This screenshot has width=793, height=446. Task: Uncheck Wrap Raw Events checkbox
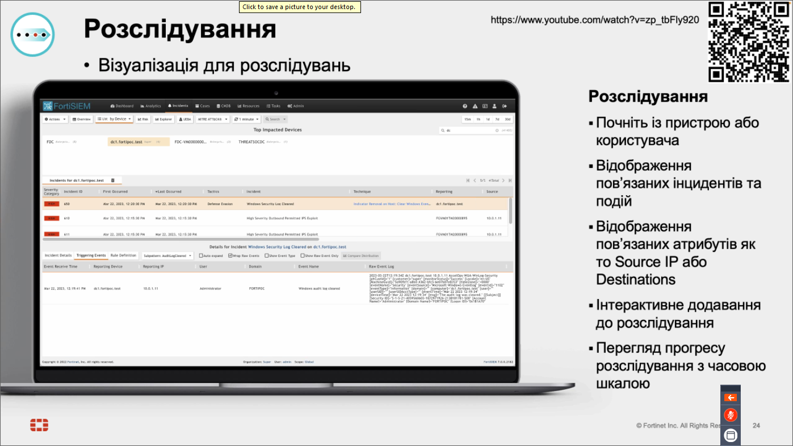pyautogui.click(x=230, y=256)
